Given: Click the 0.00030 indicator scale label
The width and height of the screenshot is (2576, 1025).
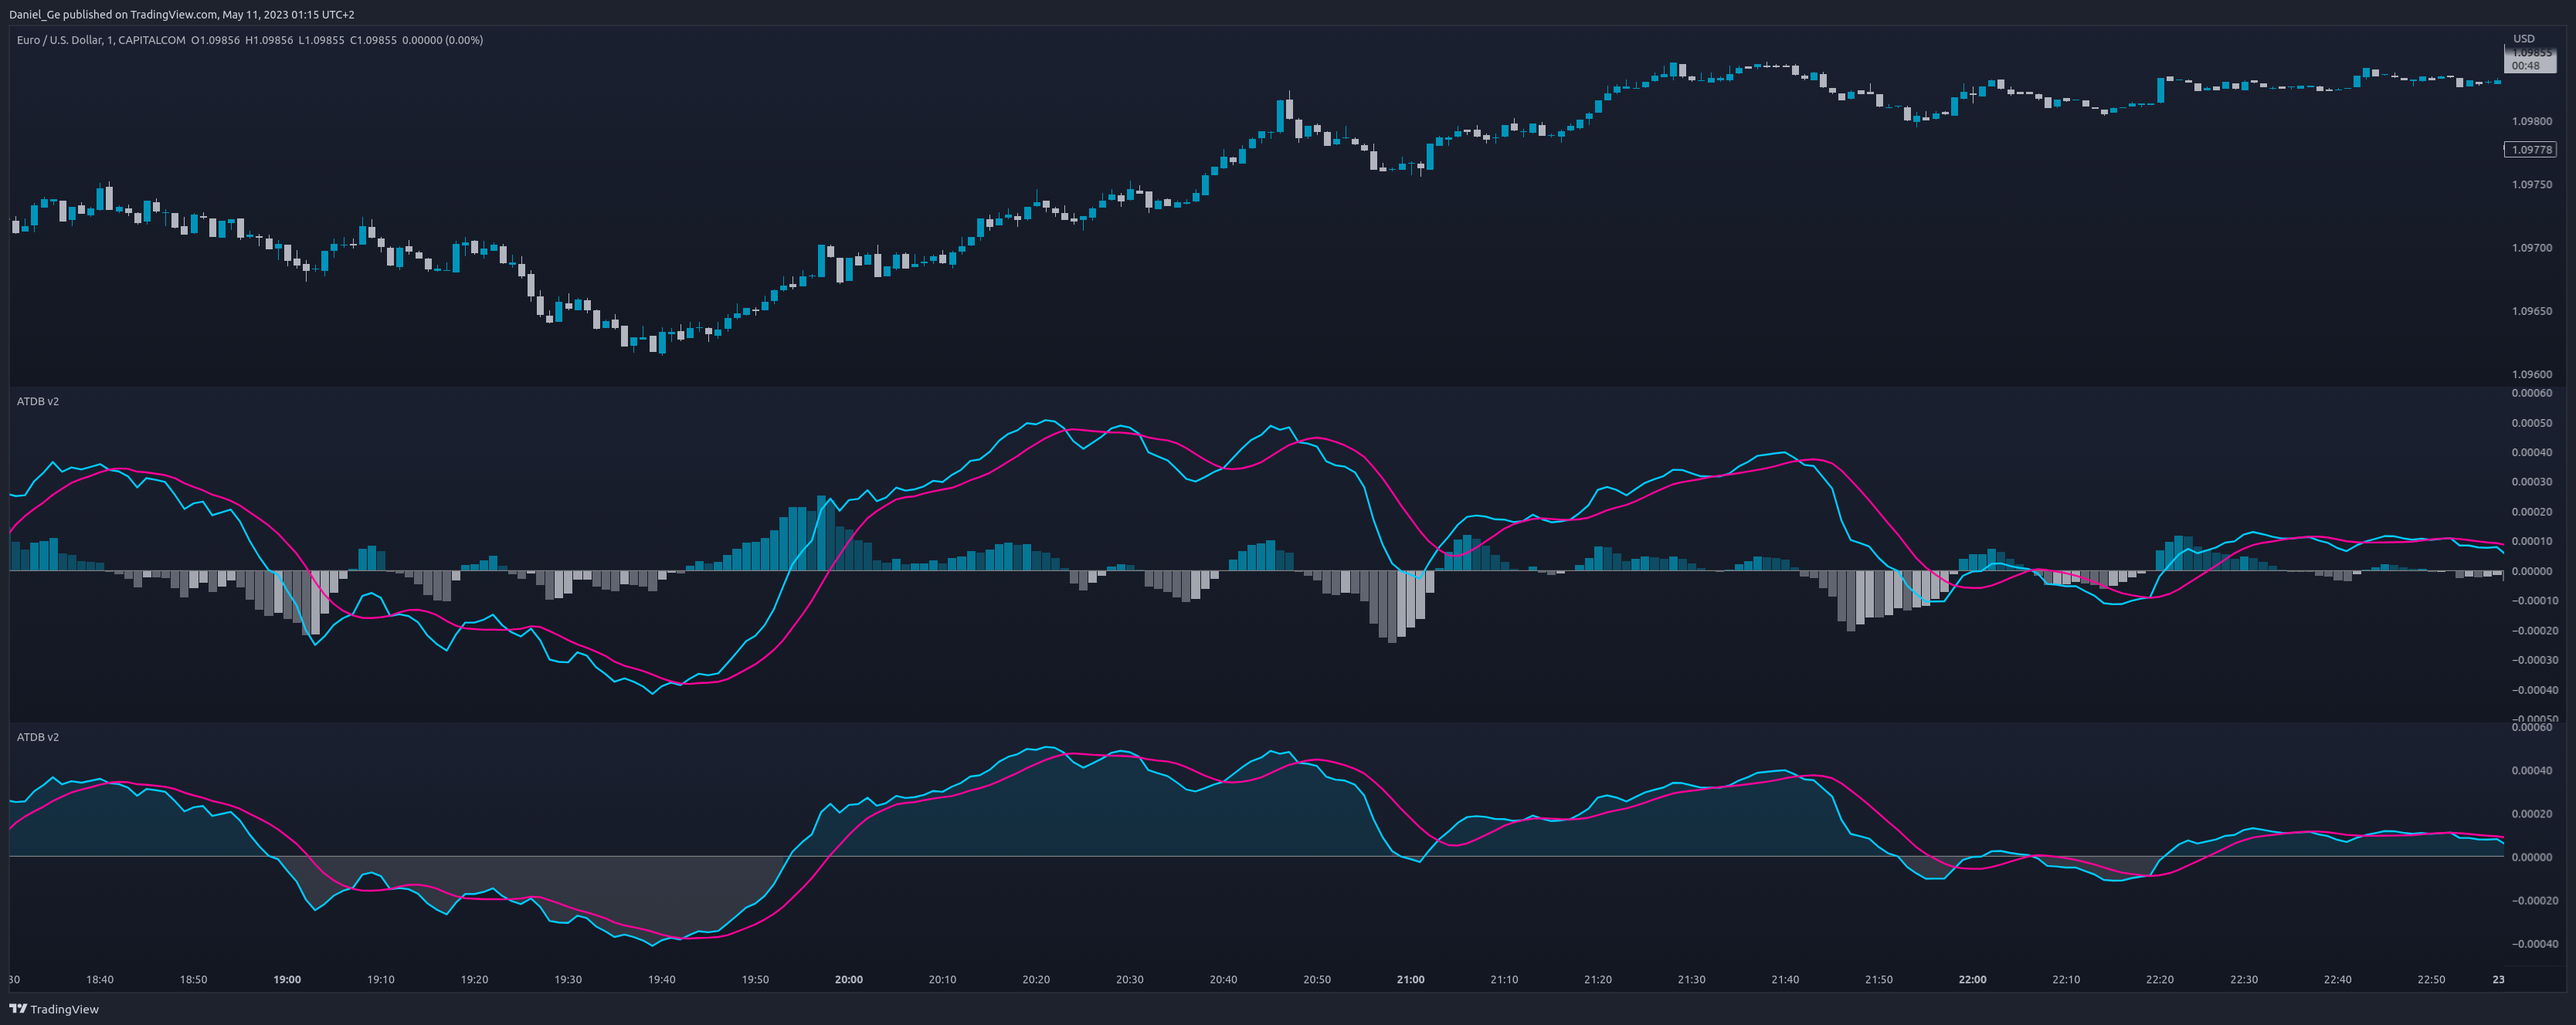Looking at the screenshot, I should [2531, 482].
